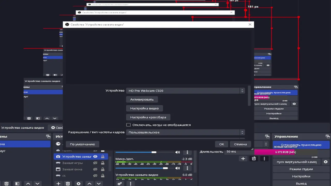Screen dimensions: 331x186
Task: Pop out the Управление dock panel
Action: click(328, 136)
